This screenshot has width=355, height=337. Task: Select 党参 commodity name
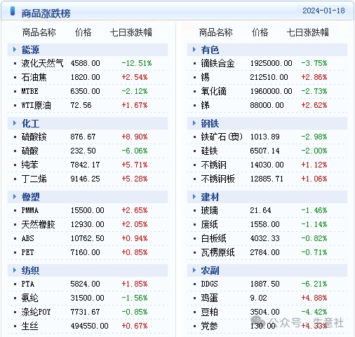[209, 326]
